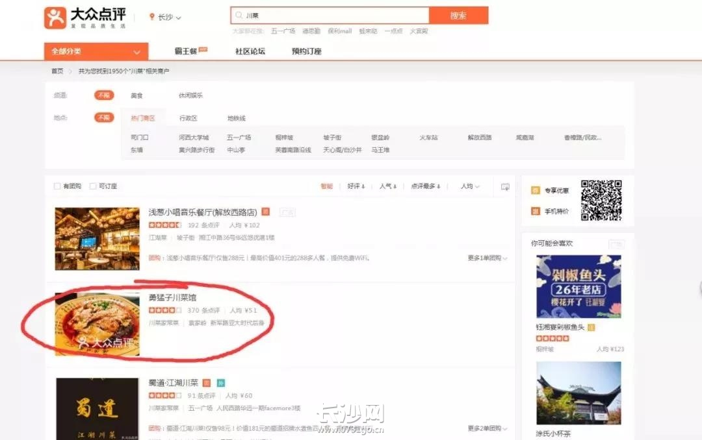702x440 pixels.
Task: Switch to the 地铁线 tab
Action: 237,118
